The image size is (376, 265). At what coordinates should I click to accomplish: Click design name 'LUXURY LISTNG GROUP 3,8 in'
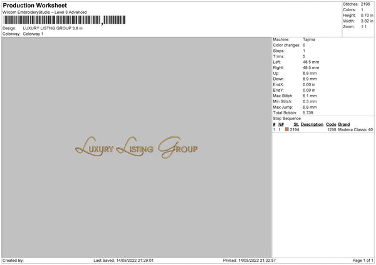[53, 28]
